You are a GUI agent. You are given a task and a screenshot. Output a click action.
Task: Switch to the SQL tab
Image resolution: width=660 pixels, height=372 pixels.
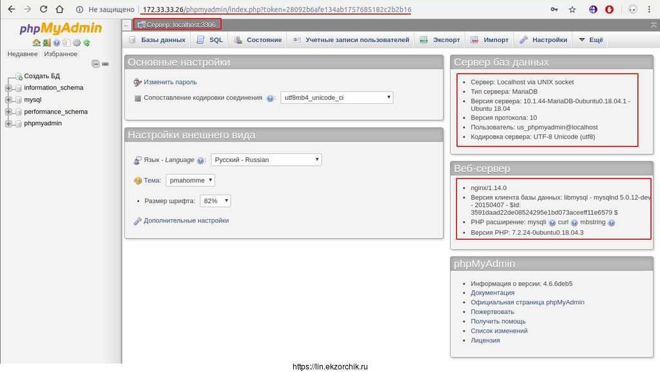pyautogui.click(x=209, y=40)
